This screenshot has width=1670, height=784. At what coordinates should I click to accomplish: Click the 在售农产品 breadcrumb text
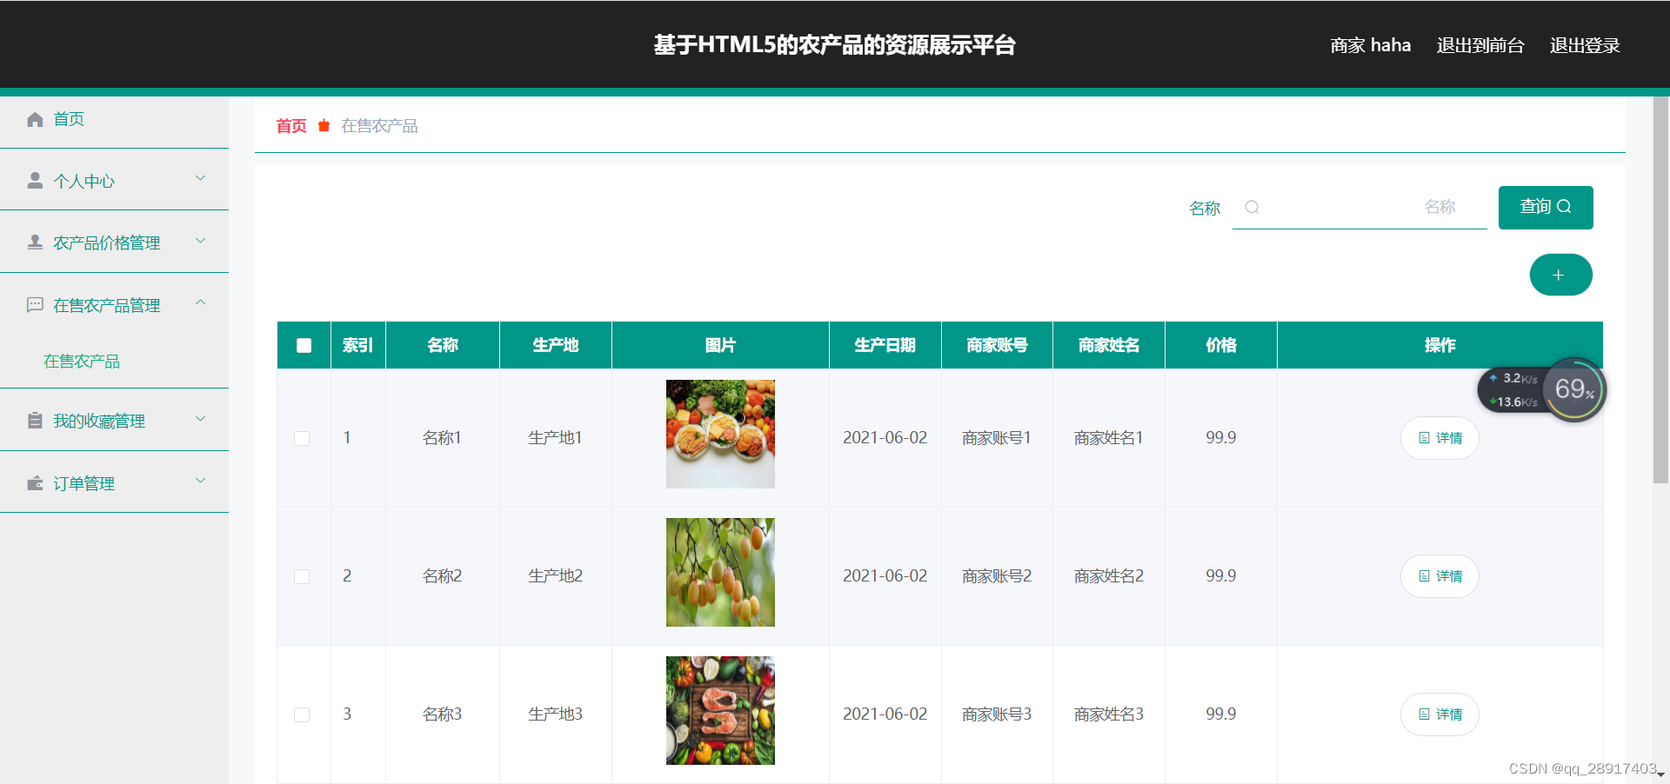click(379, 126)
